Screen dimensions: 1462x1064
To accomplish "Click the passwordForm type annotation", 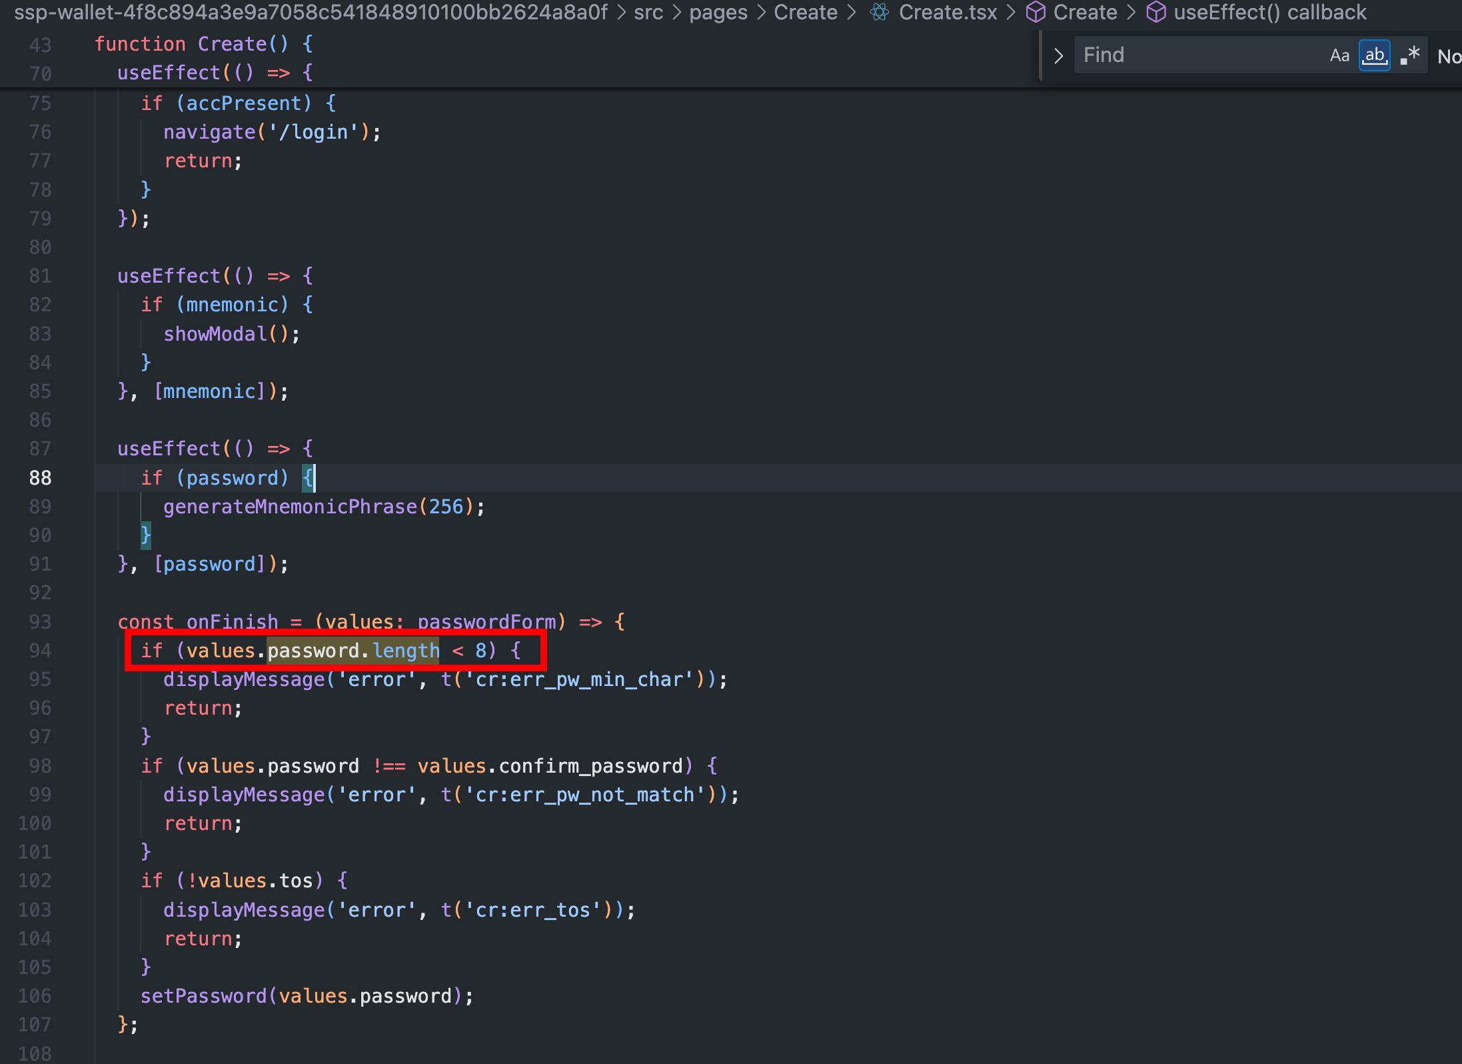I will 486,622.
